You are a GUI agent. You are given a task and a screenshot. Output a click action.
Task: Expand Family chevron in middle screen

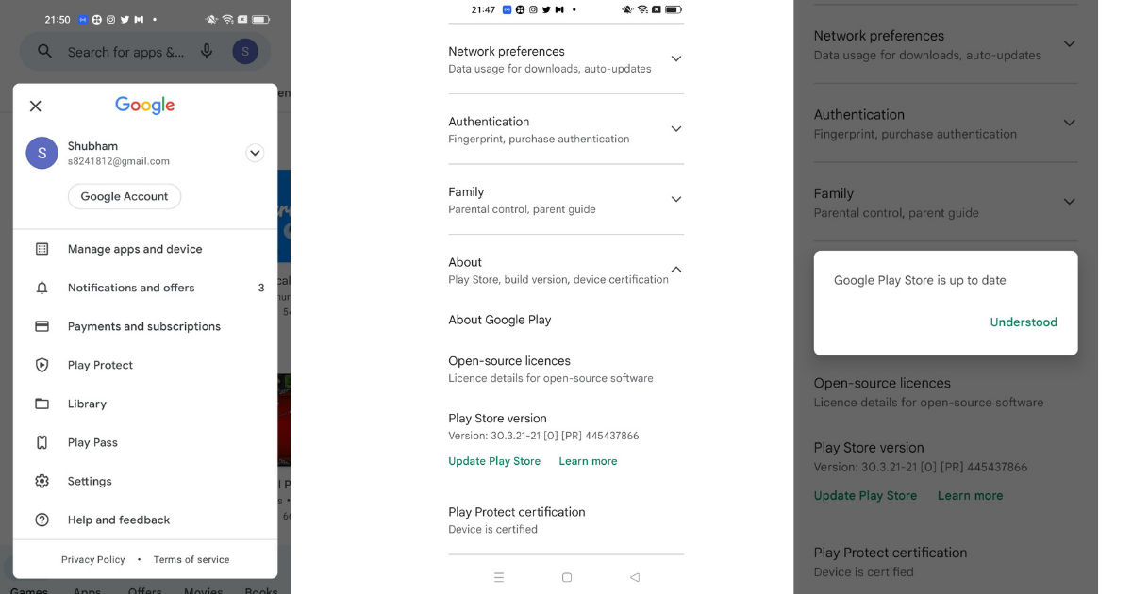coord(675,199)
